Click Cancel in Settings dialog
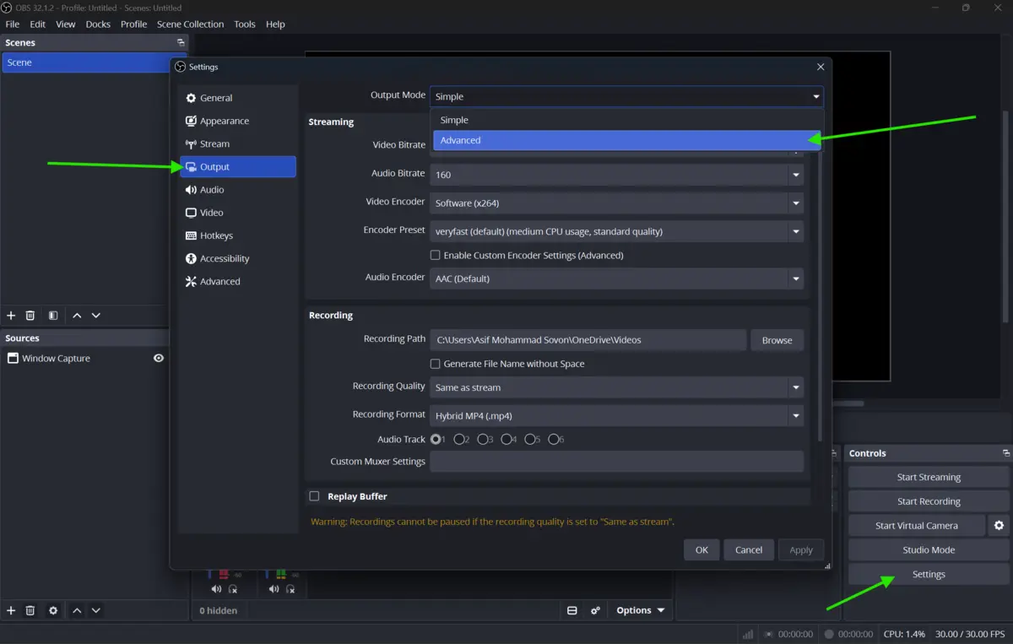The height and width of the screenshot is (644, 1013). [x=749, y=549]
